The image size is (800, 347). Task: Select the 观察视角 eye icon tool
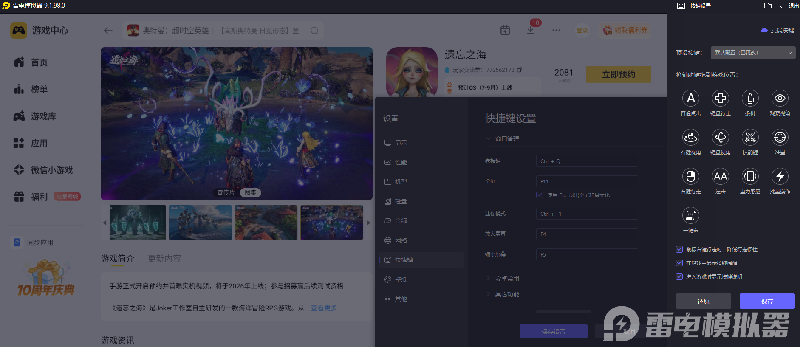[780, 99]
